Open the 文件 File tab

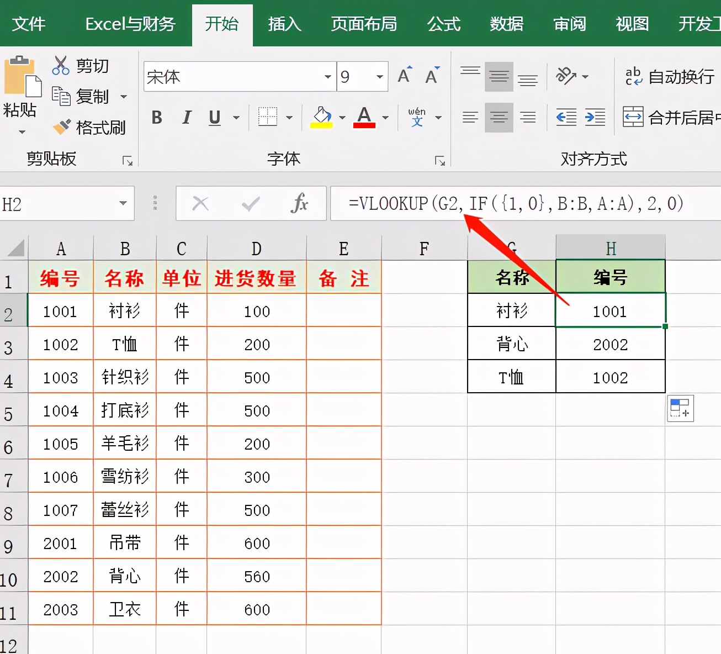29,24
